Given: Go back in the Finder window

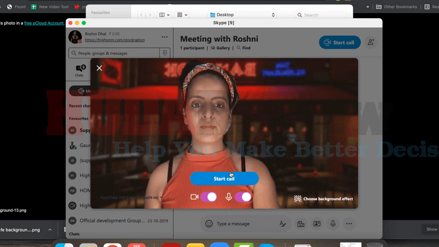Looking at the screenshot, I should [x=142, y=15].
